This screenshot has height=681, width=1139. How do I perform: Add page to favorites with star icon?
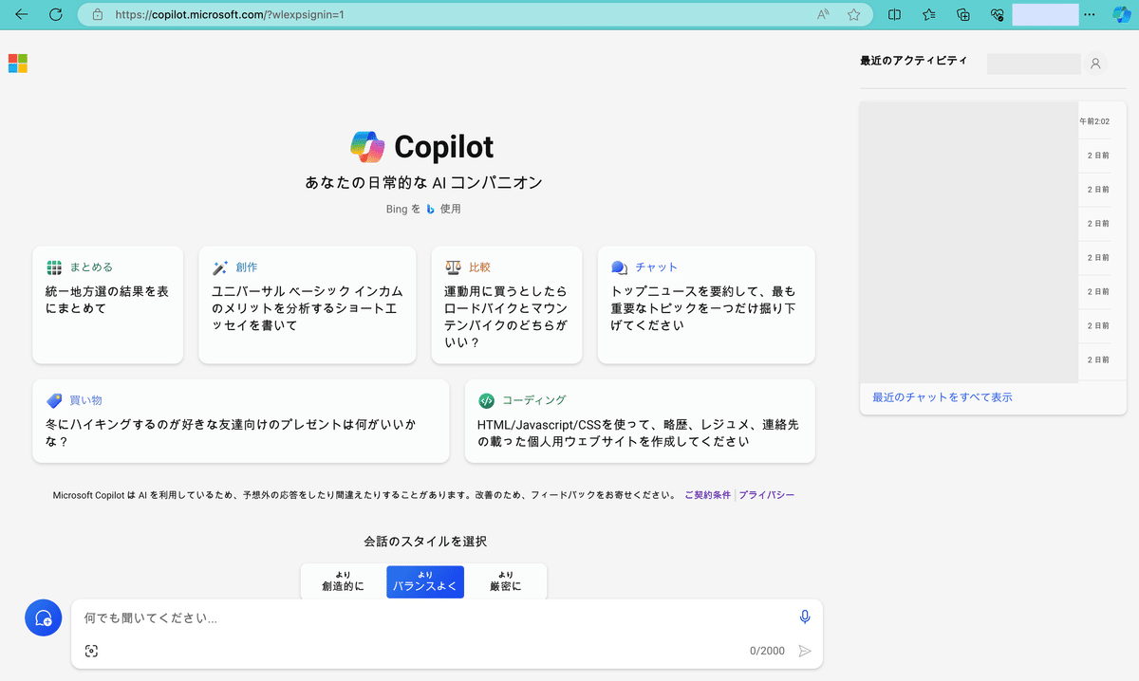coord(853,15)
